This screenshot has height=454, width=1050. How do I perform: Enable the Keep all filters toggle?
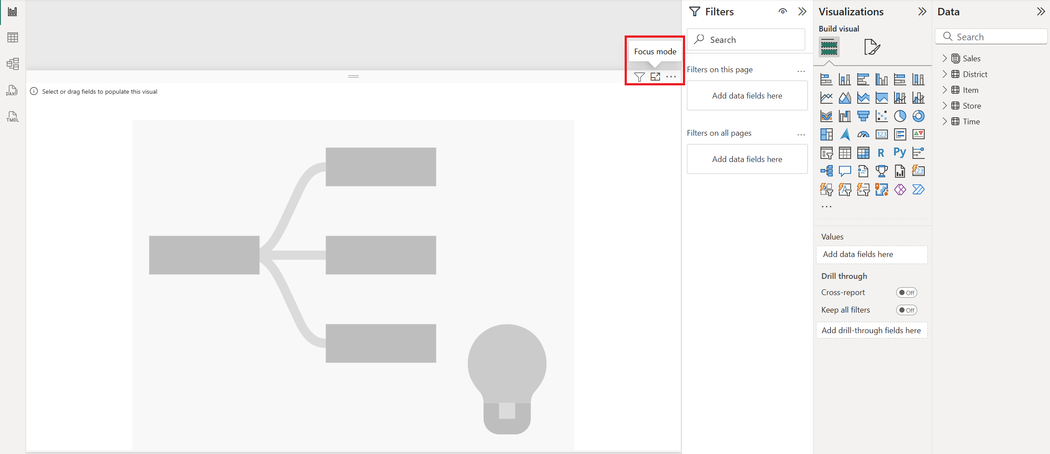[906, 310]
